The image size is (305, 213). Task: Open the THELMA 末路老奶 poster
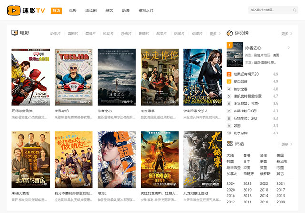(x=74, y=77)
